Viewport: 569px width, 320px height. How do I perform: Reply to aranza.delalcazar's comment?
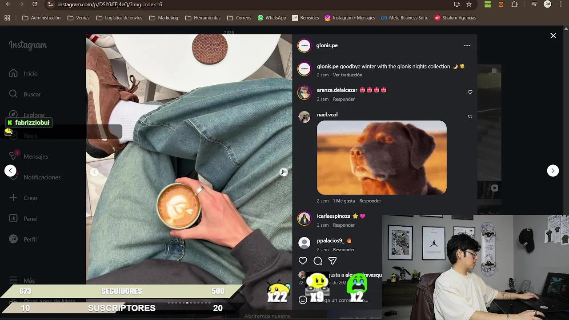344,99
